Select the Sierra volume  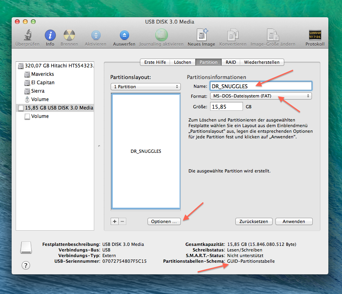(x=55, y=91)
